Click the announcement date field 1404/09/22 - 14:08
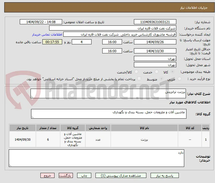 [41, 22]
